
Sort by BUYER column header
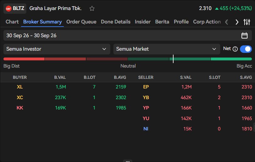20,78
